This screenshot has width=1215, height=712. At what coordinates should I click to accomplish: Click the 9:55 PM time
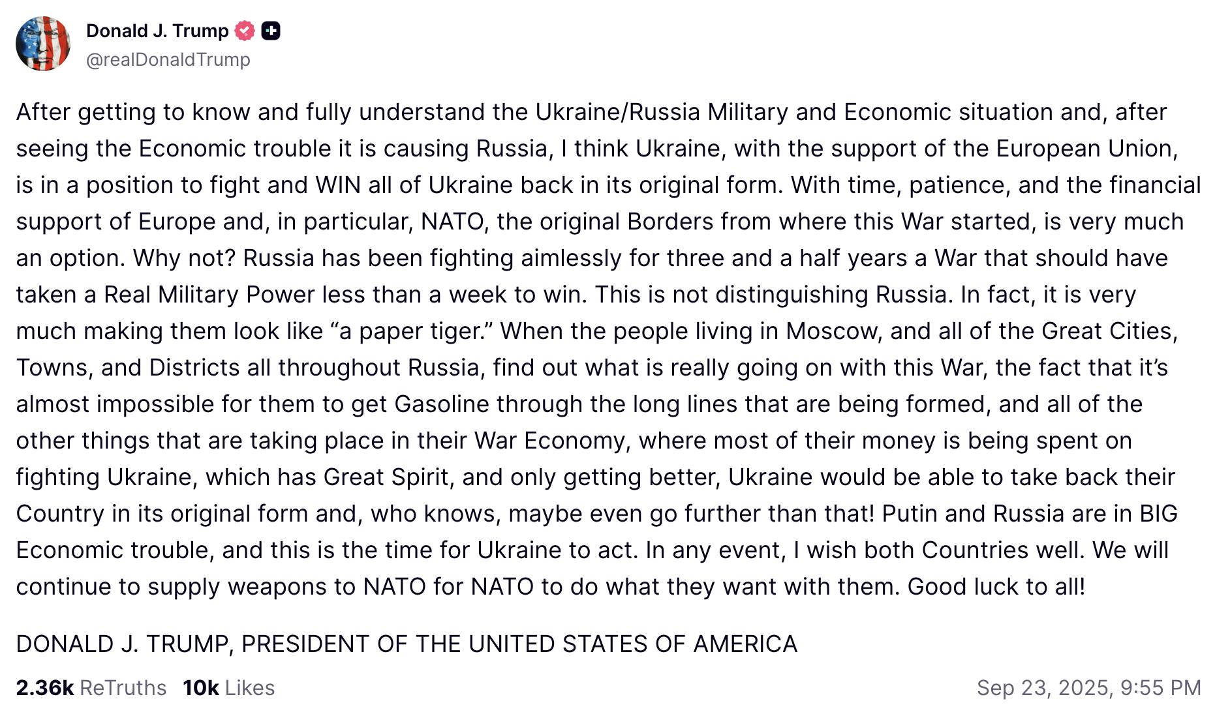pos(1161,688)
